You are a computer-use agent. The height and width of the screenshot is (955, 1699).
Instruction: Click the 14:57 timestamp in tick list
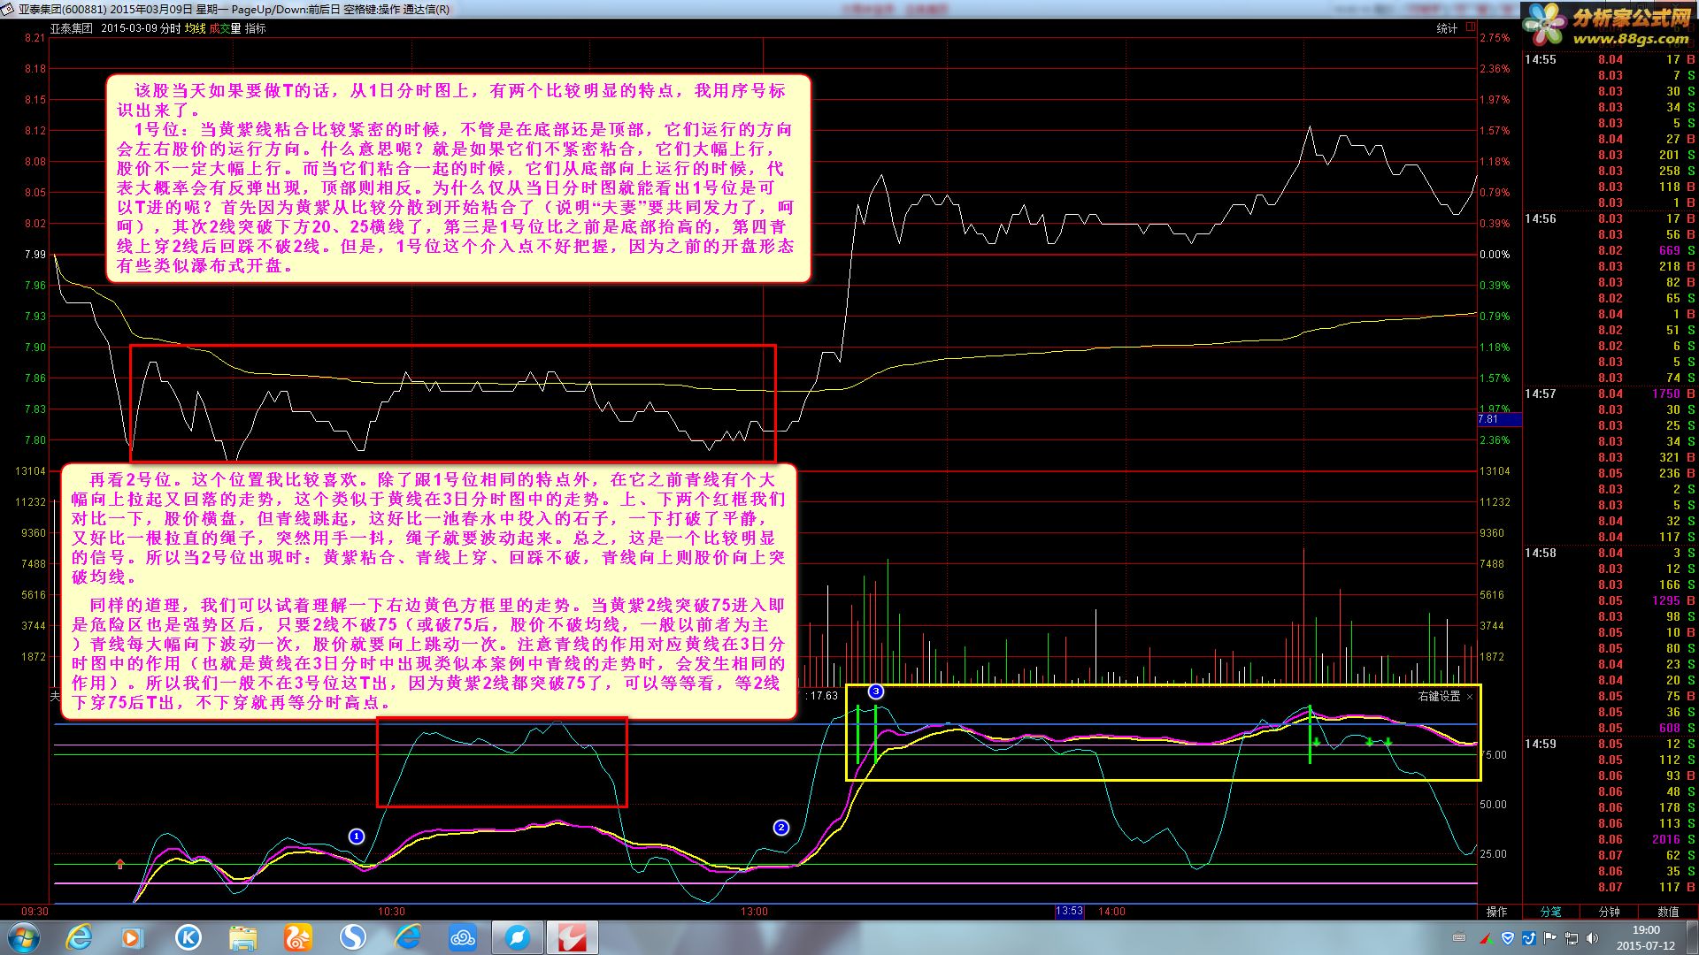point(1540,393)
